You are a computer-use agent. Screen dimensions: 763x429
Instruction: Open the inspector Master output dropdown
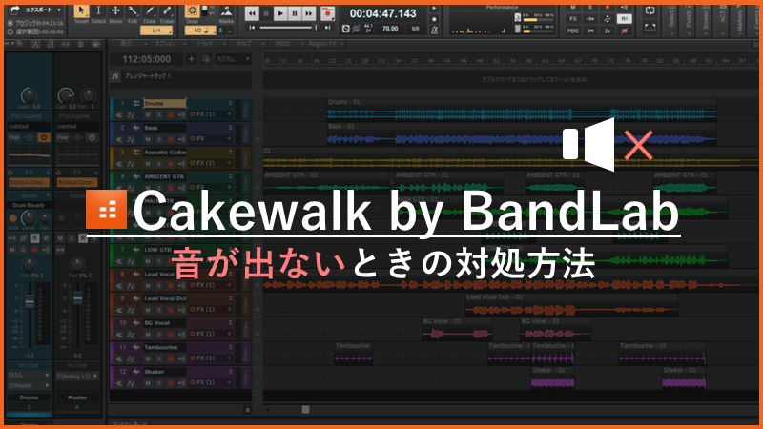click(29, 386)
